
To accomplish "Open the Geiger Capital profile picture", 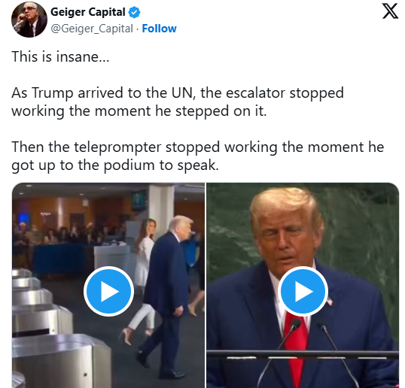I will [29, 20].
